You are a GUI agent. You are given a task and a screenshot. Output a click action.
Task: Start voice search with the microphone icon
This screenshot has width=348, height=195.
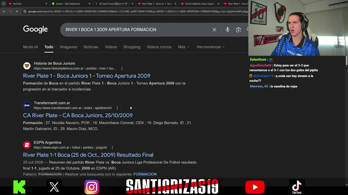[x=228, y=30]
